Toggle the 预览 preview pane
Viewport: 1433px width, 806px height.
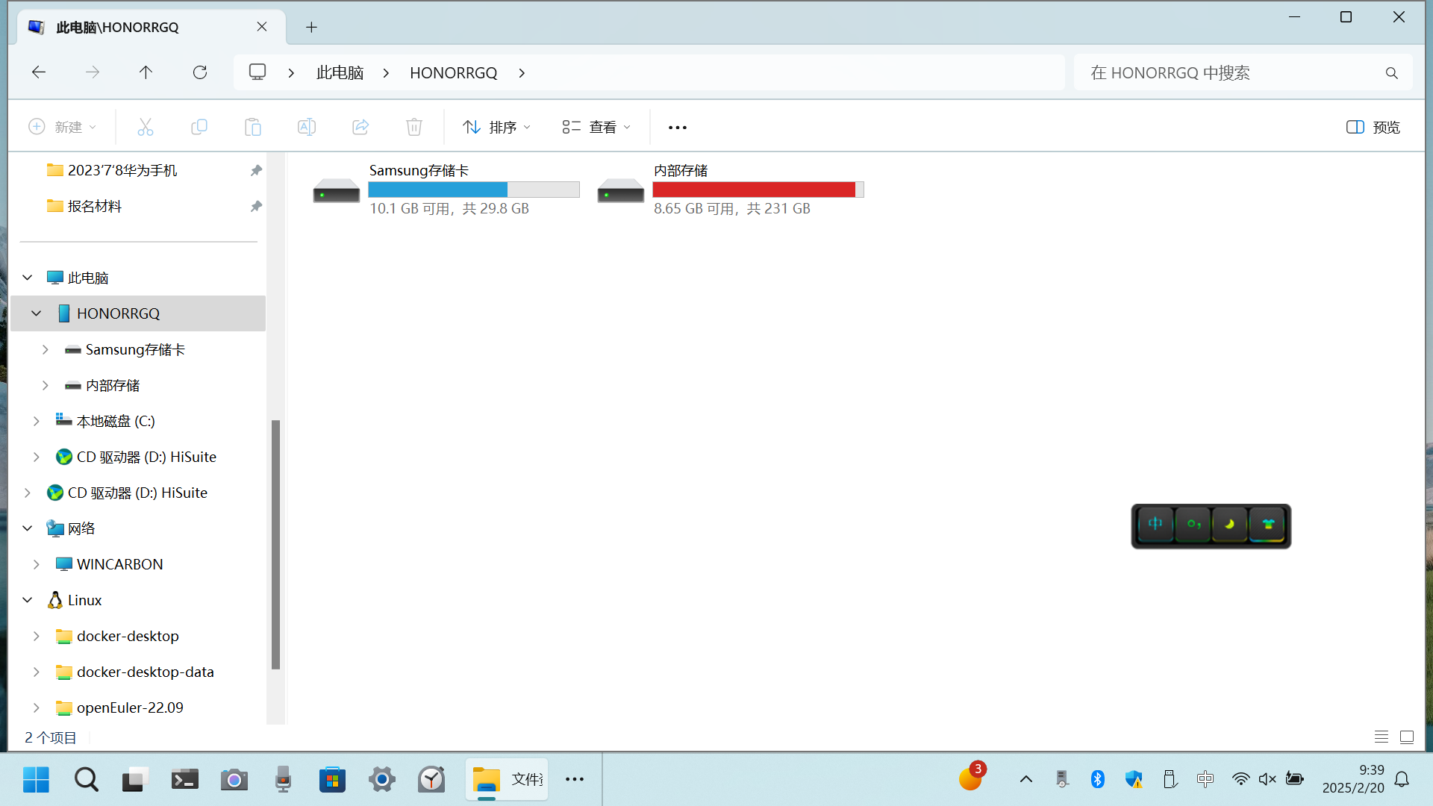coord(1373,127)
